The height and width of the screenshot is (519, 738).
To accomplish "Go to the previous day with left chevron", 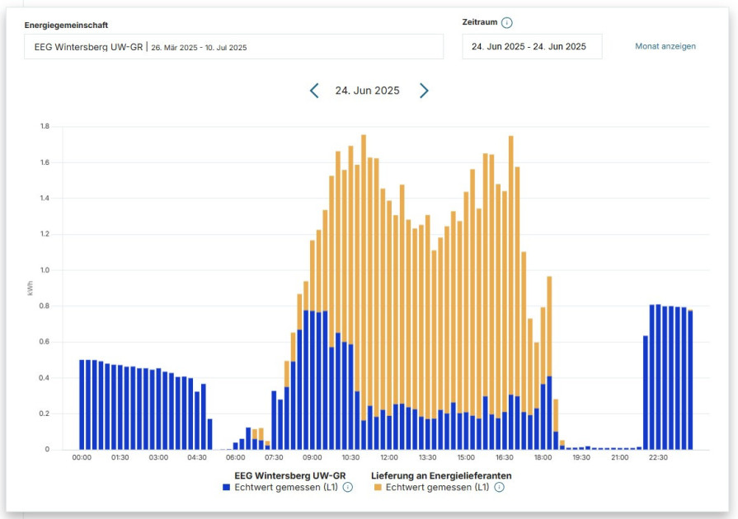I will click(314, 91).
